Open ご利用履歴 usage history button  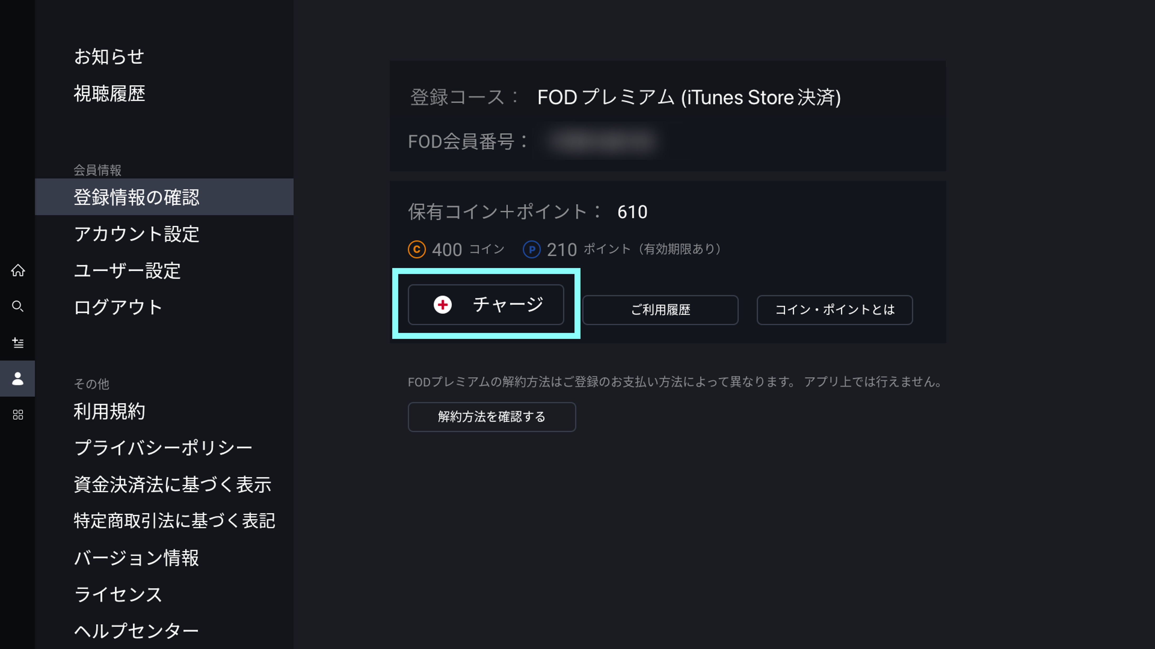click(x=660, y=310)
